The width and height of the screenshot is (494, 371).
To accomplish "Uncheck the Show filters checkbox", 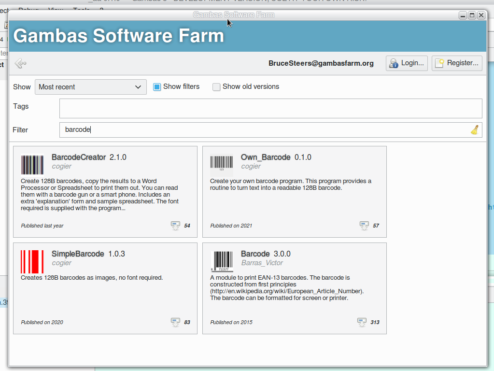I will (x=157, y=87).
